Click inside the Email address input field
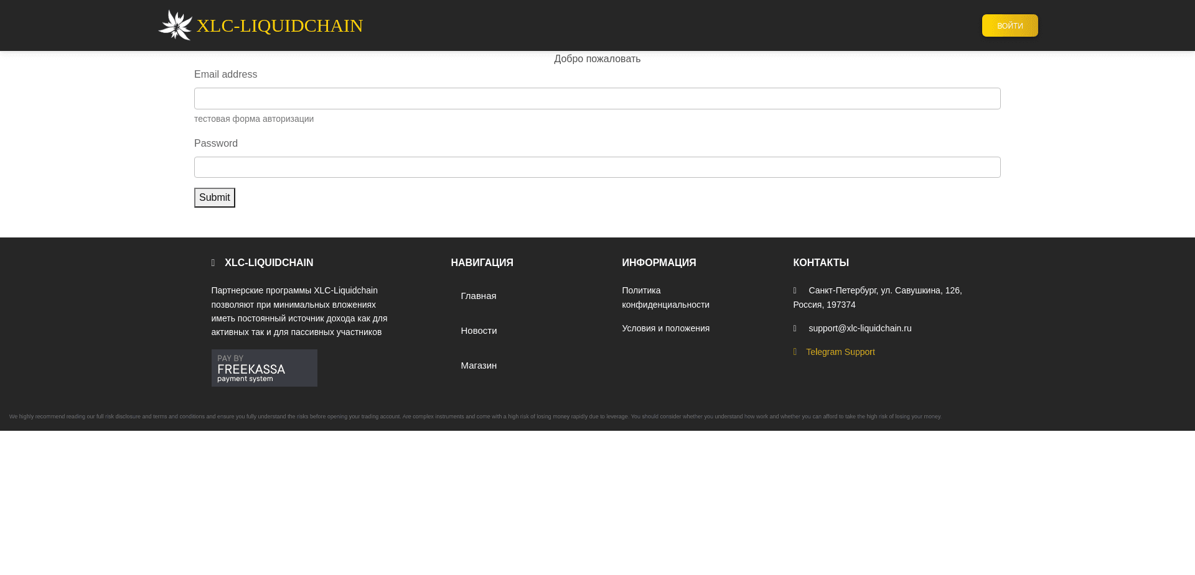The height and width of the screenshot is (575, 1195). pyautogui.click(x=597, y=98)
